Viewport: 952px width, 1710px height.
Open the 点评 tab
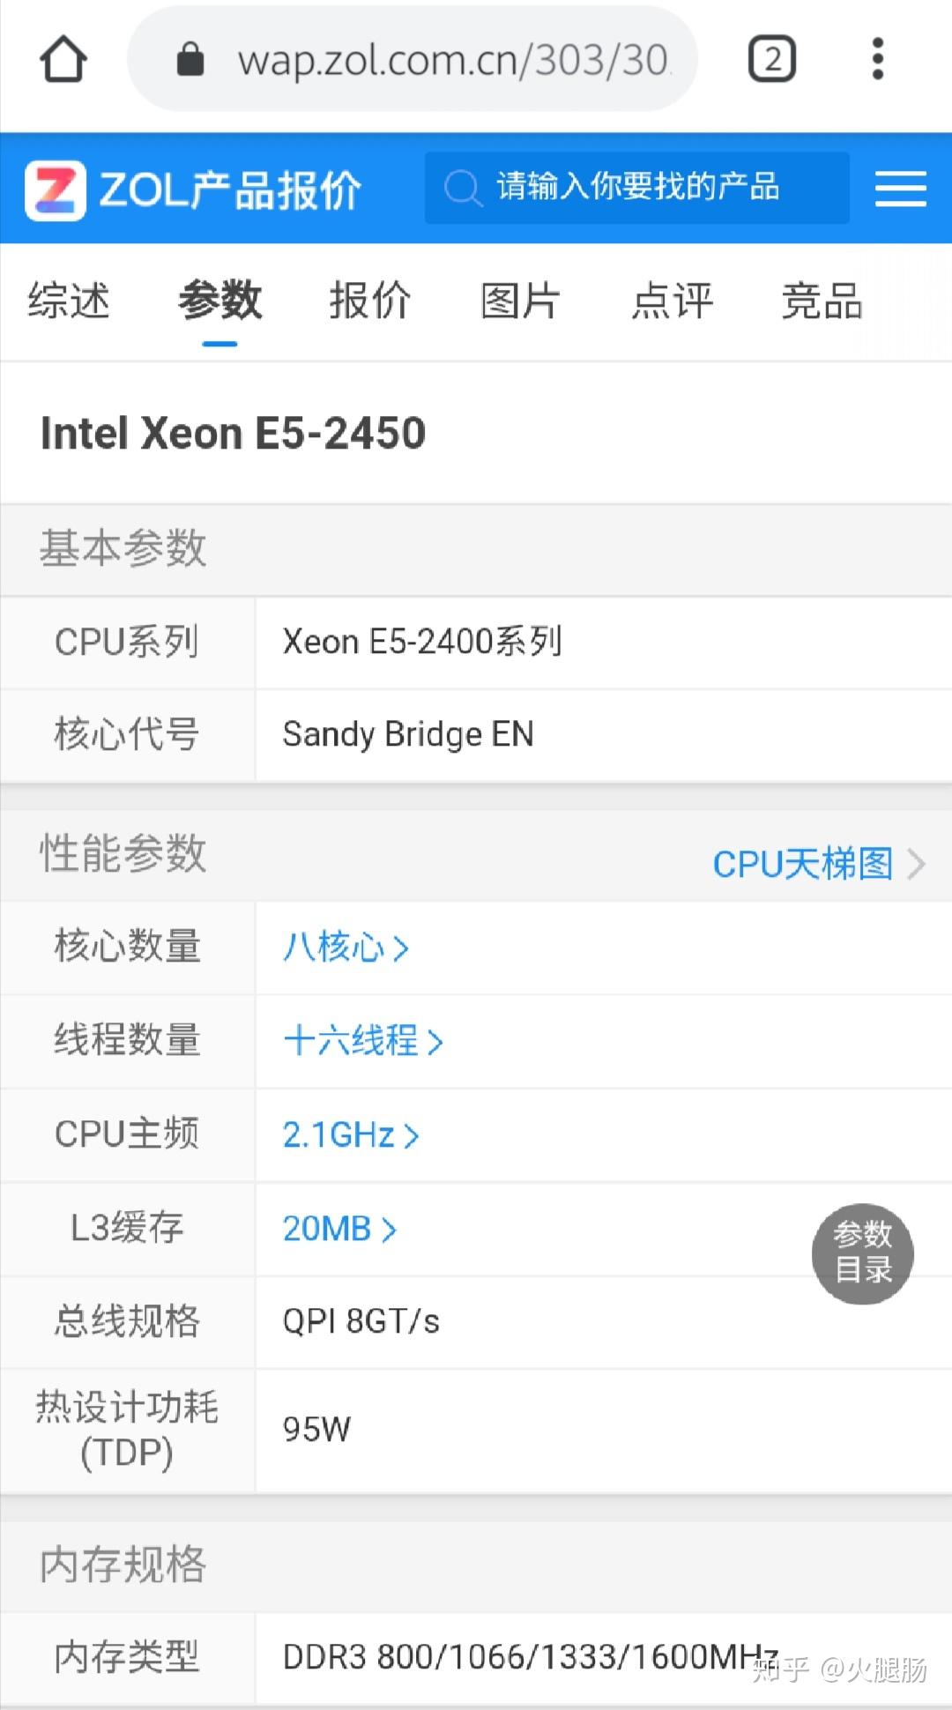pos(672,301)
